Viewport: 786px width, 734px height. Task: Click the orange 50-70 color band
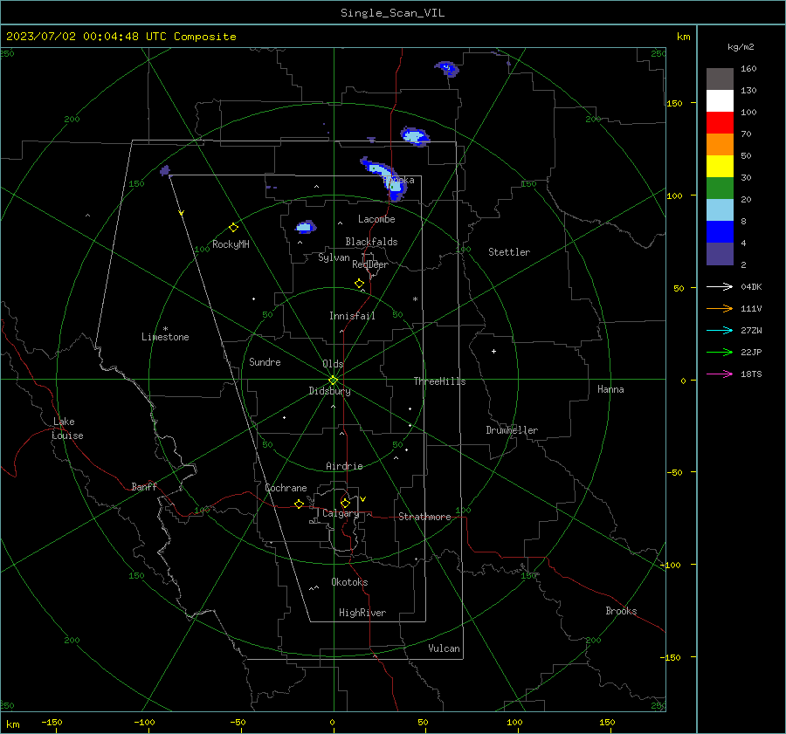[x=720, y=144]
